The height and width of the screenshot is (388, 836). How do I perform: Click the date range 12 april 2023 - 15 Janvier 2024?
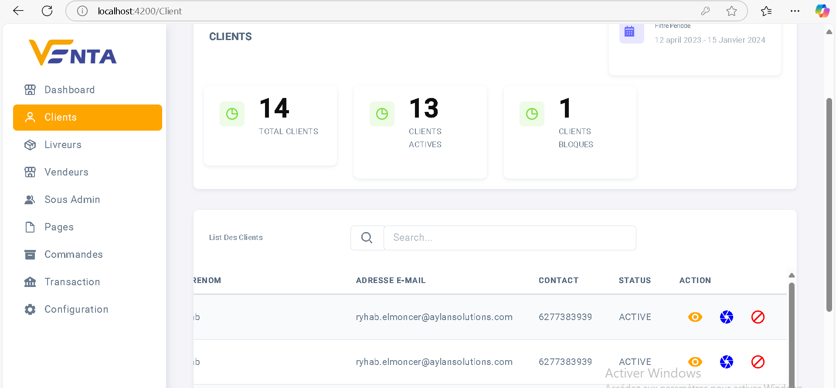pos(710,40)
